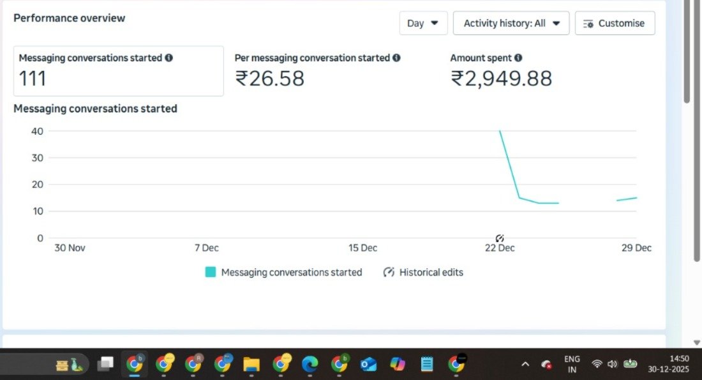Show hidden icons in the system tray
This screenshot has height=380, width=702.
(525, 364)
